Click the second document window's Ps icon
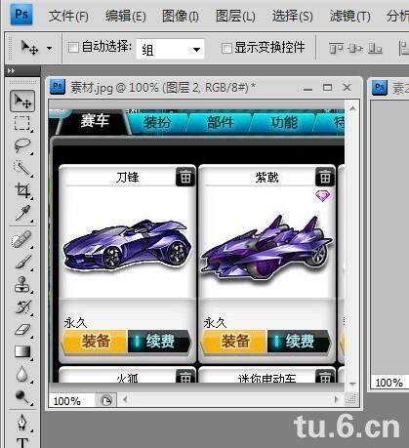Image resolution: width=409 pixels, height=448 pixels. (380, 87)
